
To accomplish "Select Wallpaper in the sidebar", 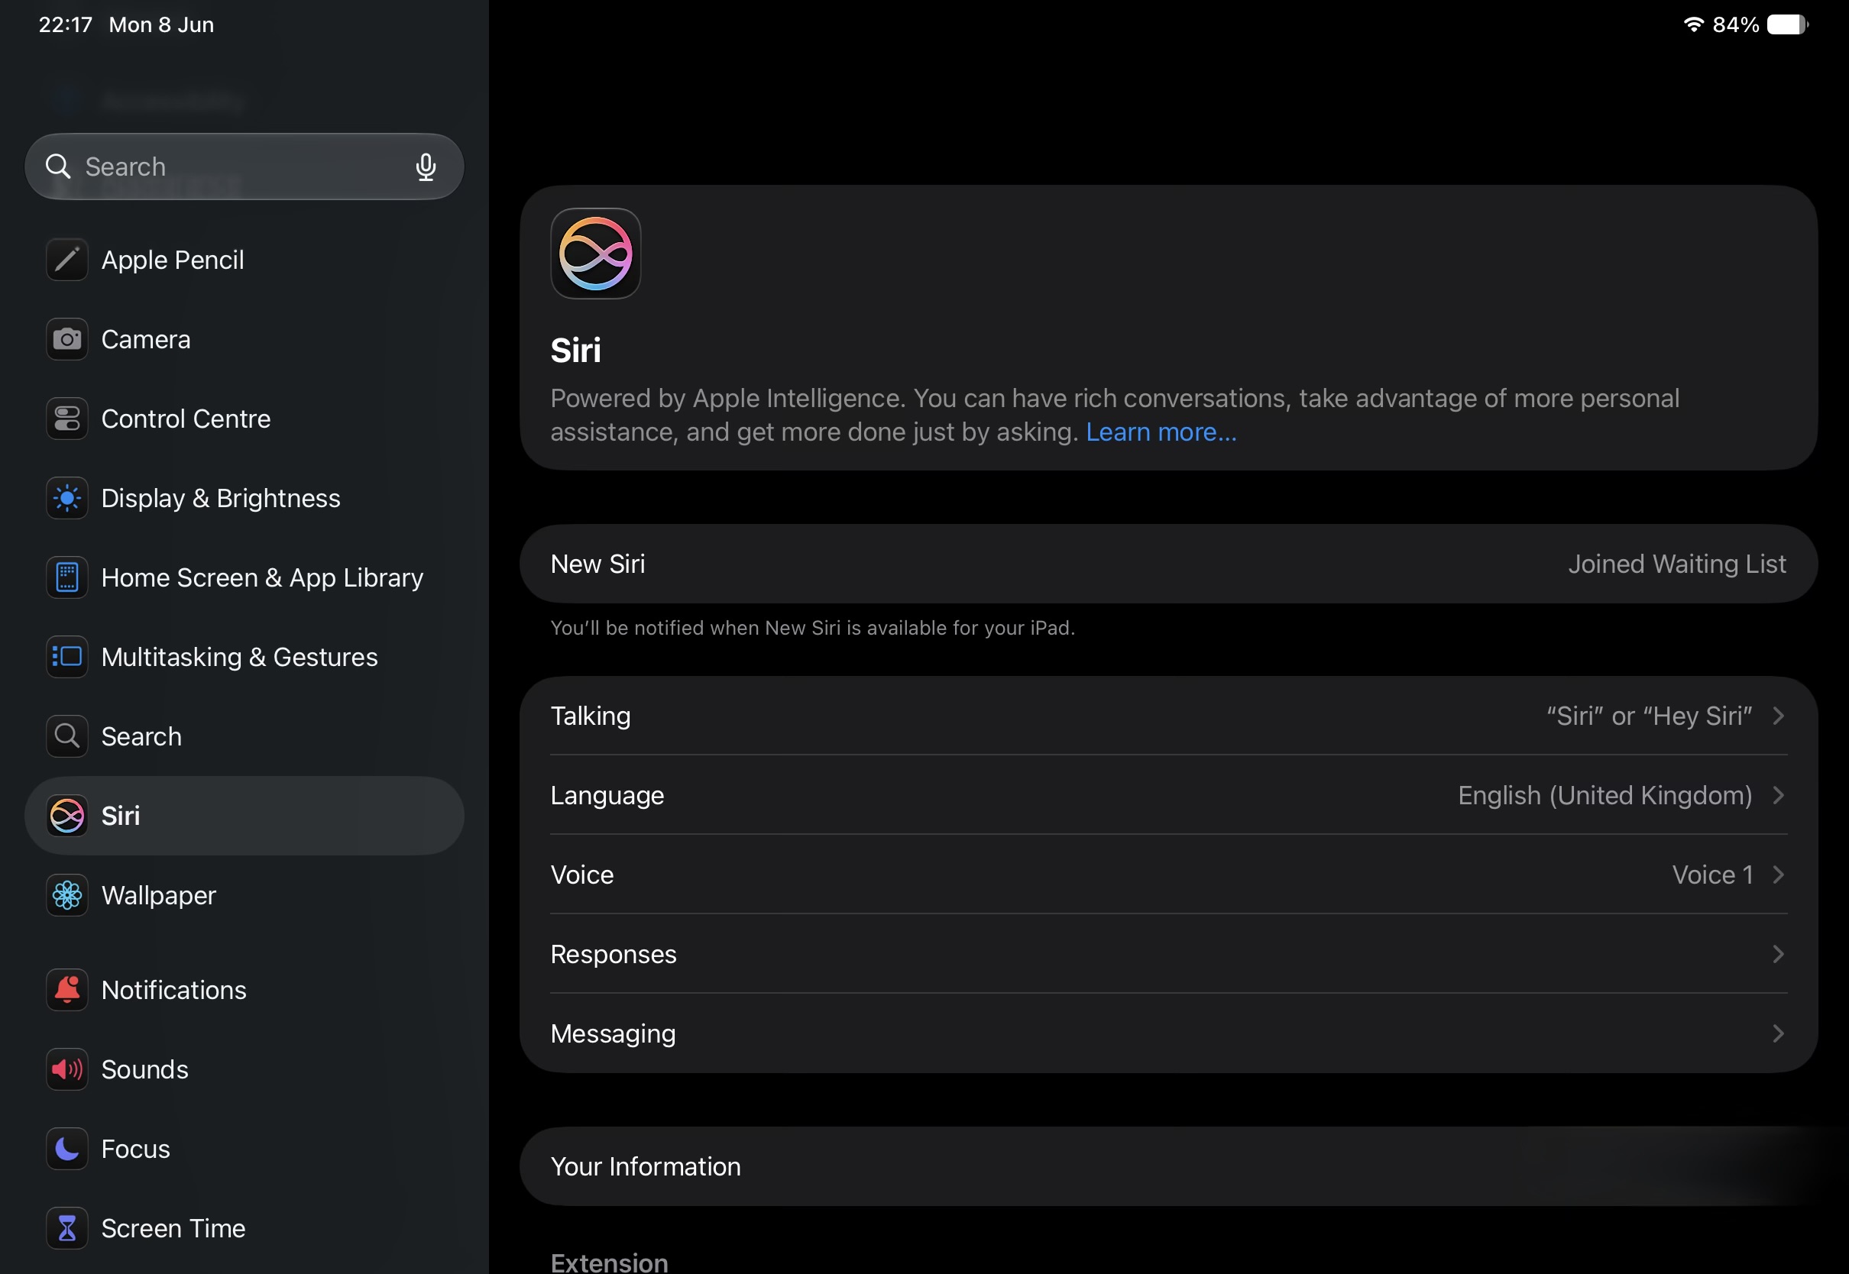I will pyautogui.click(x=244, y=895).
